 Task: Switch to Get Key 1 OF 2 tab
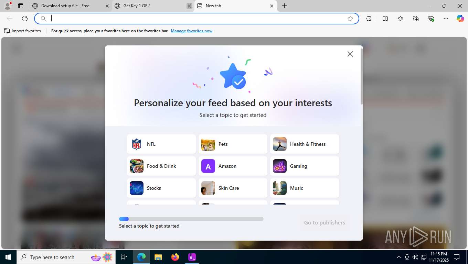point(153,6)
